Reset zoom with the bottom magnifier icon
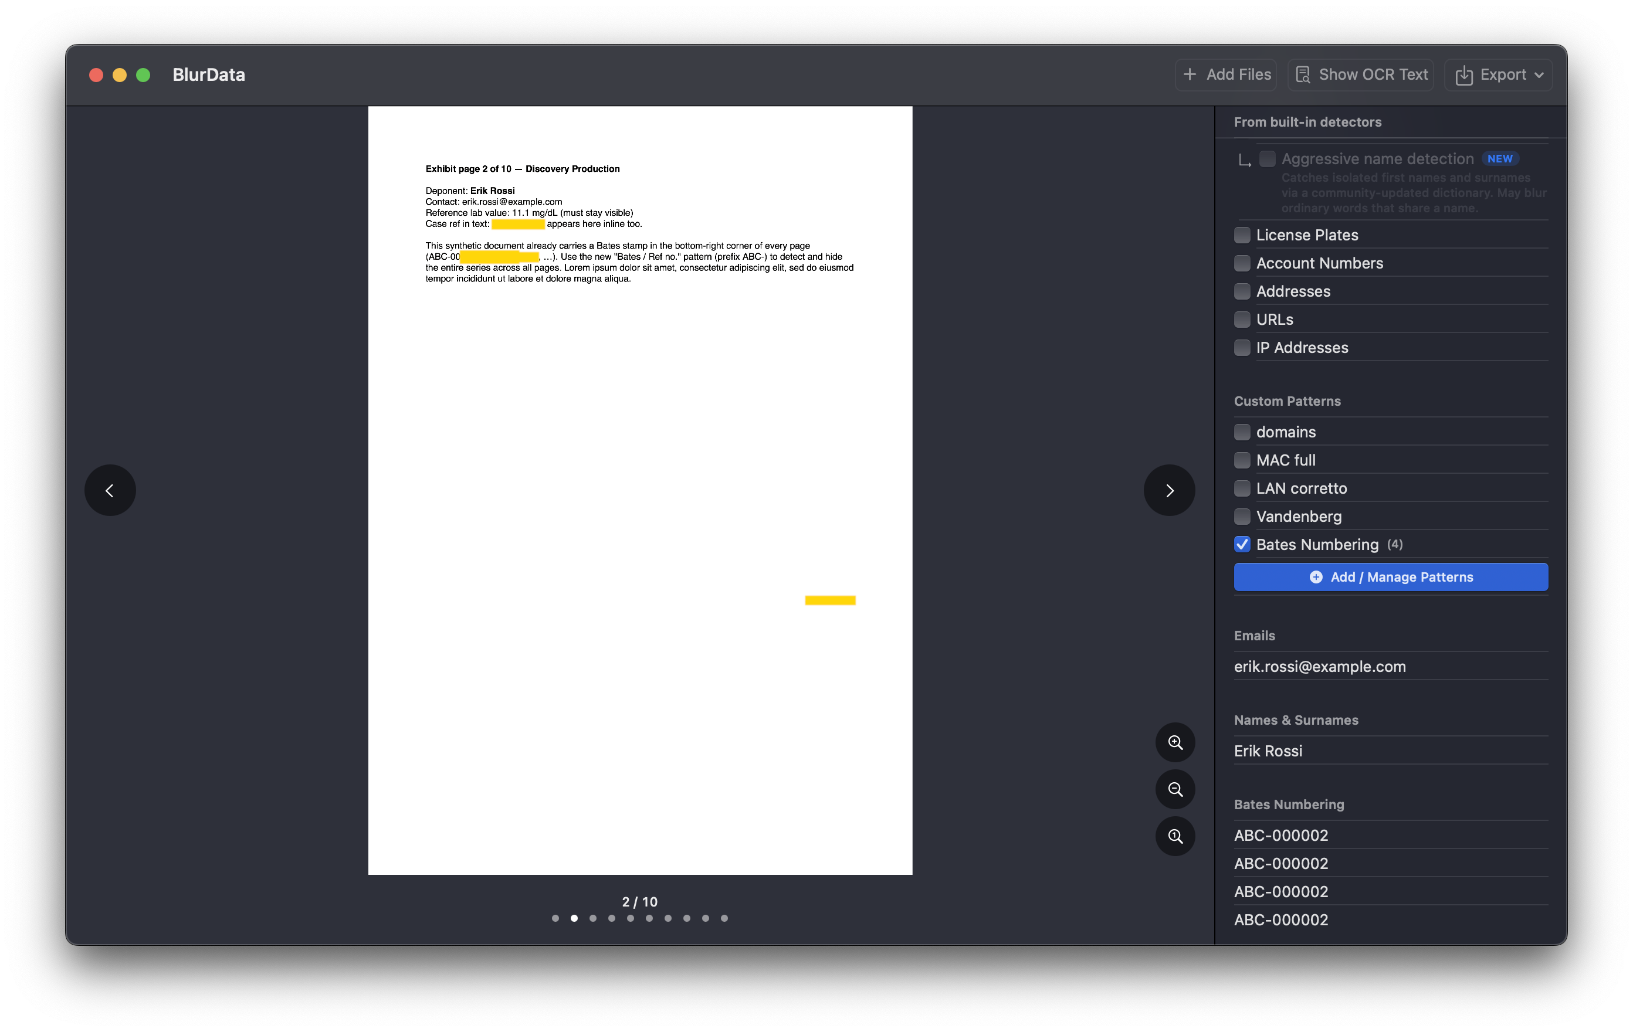1633x1032 pixels. [1175, 836]
